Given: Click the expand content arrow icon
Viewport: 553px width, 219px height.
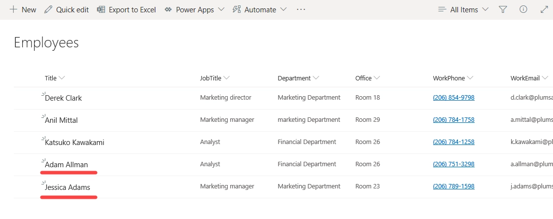Looking at the screenshot, I should pos(544,9).
